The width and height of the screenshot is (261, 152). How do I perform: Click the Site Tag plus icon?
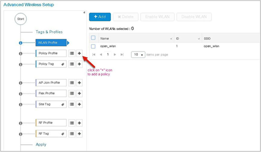pyautogui.click(x=79, y=104)
